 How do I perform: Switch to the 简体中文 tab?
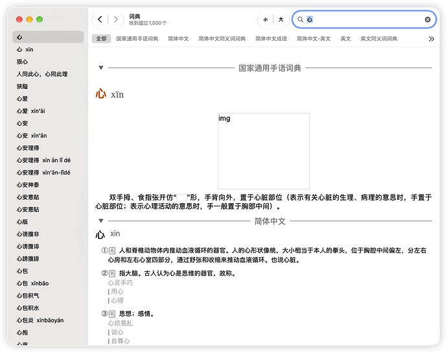tap(178, 38)
